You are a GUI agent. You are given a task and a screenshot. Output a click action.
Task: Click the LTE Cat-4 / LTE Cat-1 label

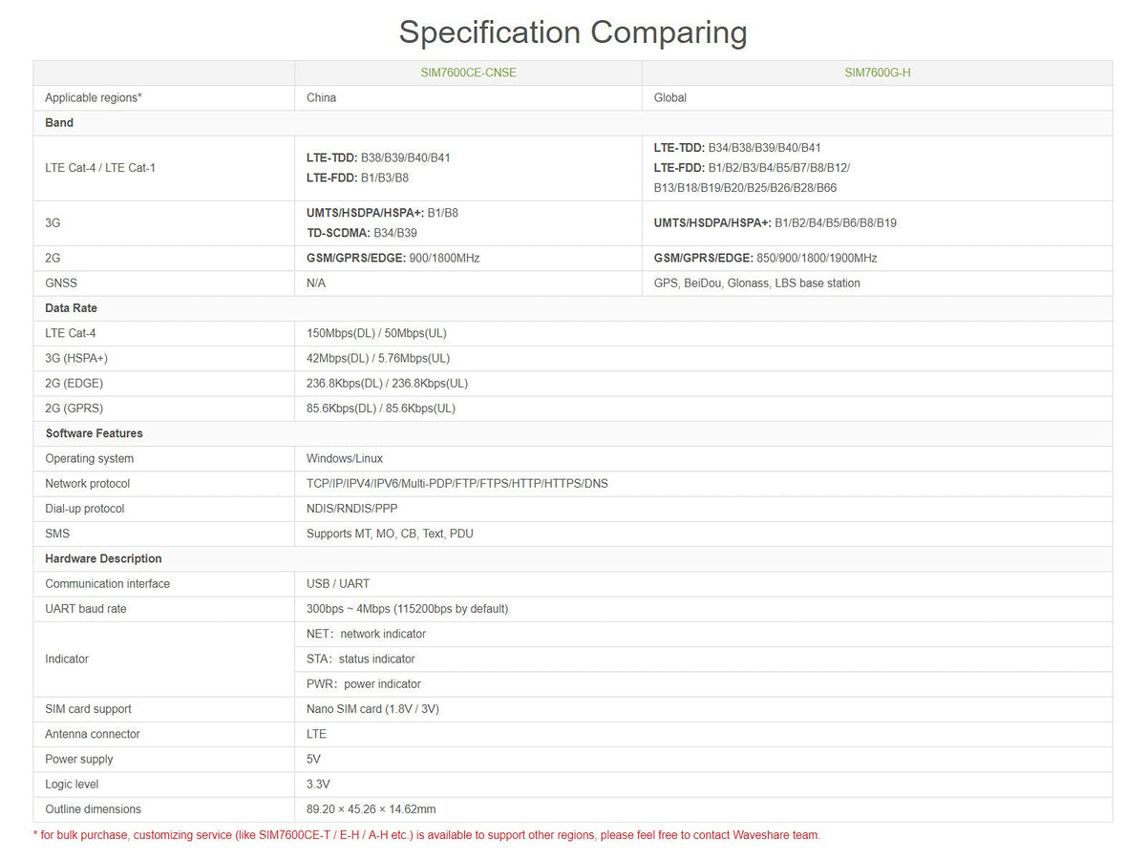(x=100, y=168)
